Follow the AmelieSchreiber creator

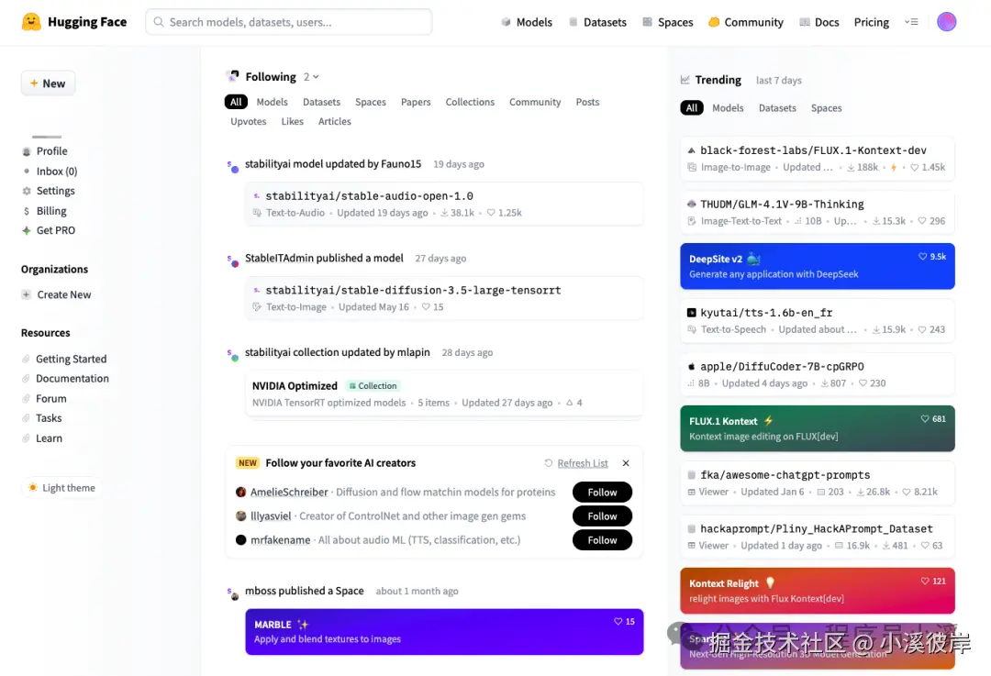click(x=602, y=493)
